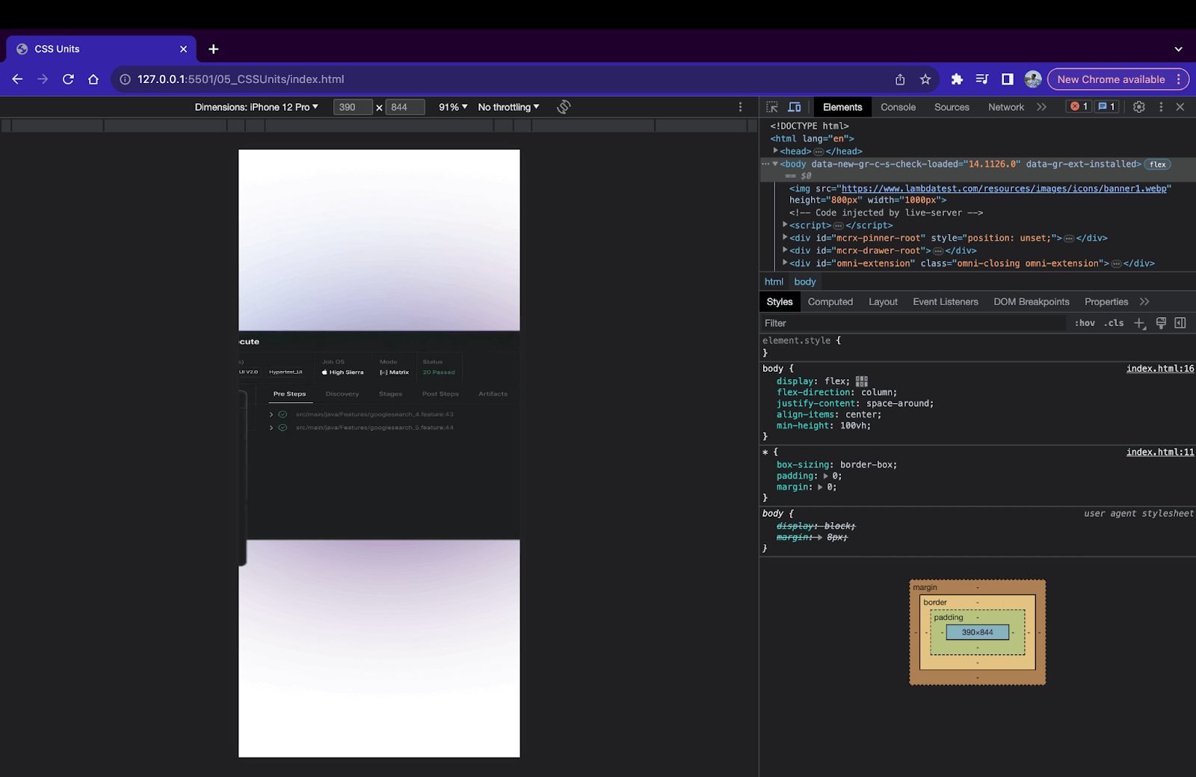Viewport: 1196px width, 777px height.
Task: Switch to the Console tab
Action: coord(898,107)
